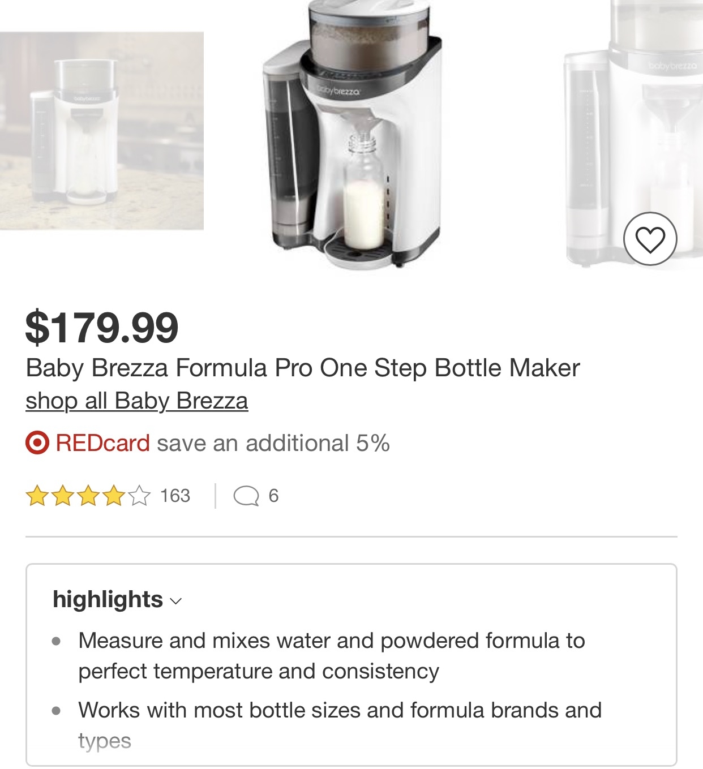703x769 pixels.
Task: Tap the third gold rating star
Action: (88, 496)
